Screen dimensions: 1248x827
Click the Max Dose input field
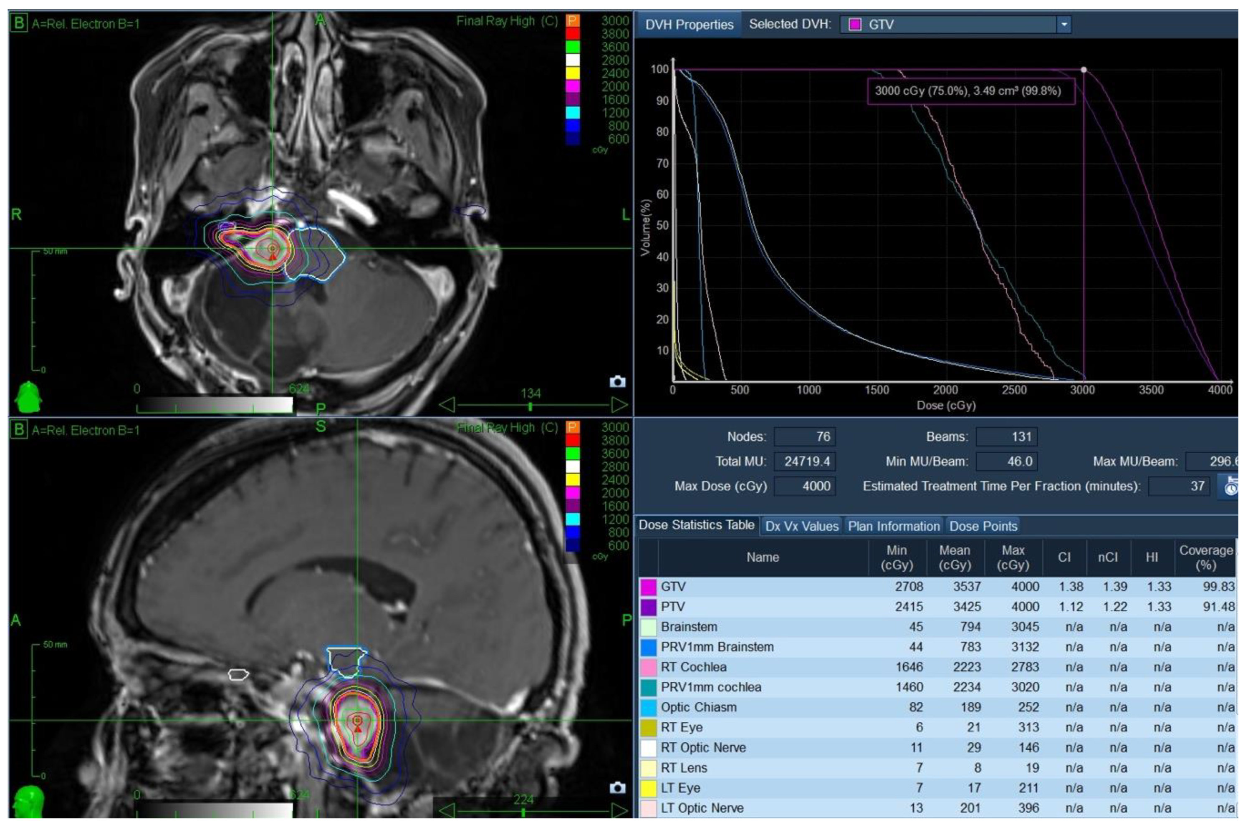pyautogui.click(x=804, y=486)
